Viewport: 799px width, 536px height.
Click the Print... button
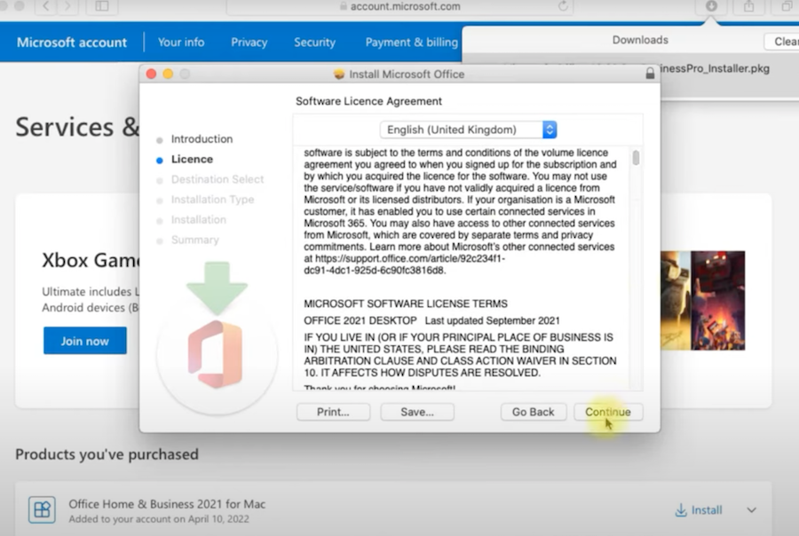point(333,412)
